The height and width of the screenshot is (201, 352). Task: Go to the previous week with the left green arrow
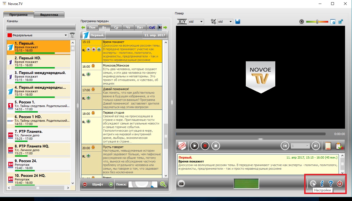(83, 27)
